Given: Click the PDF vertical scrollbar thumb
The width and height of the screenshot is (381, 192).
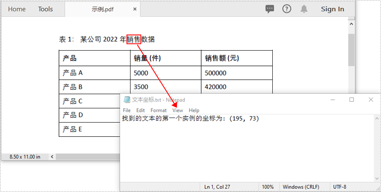Looking at the screenshot, I should [x=352, y=50].
